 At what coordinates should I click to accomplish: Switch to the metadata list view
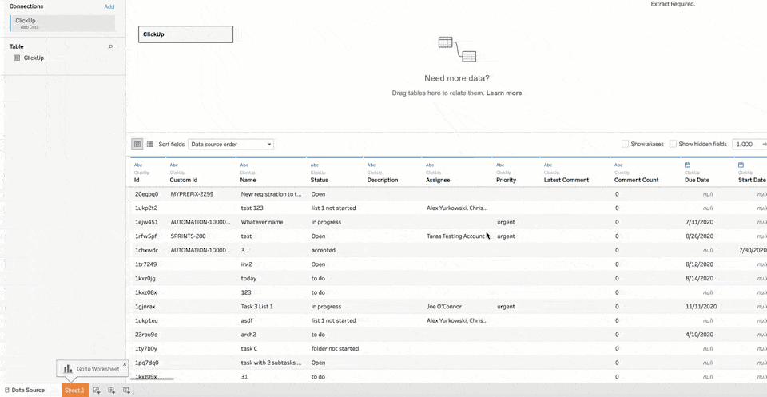coord(149,145)
